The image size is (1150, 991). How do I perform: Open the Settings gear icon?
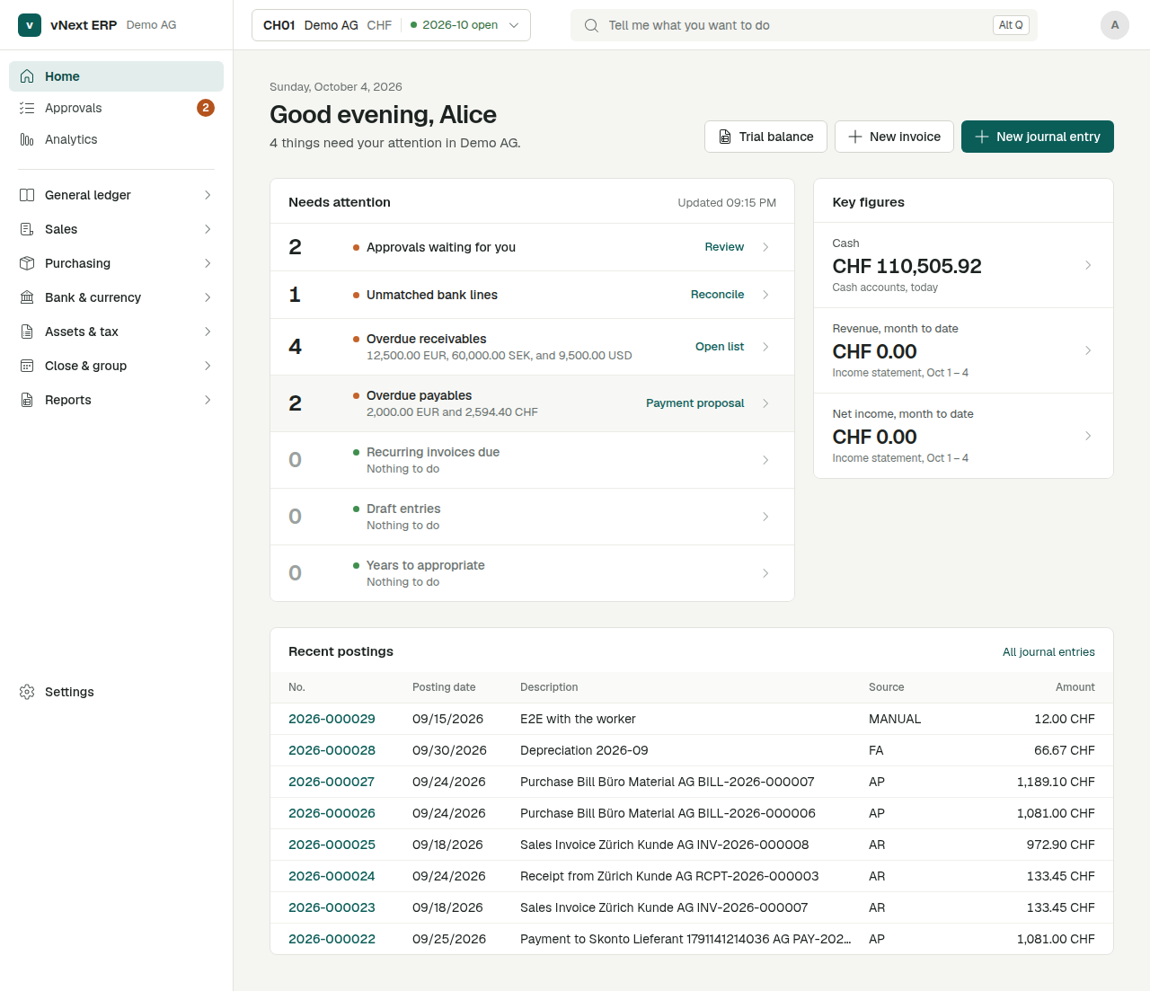pos(27,692)
